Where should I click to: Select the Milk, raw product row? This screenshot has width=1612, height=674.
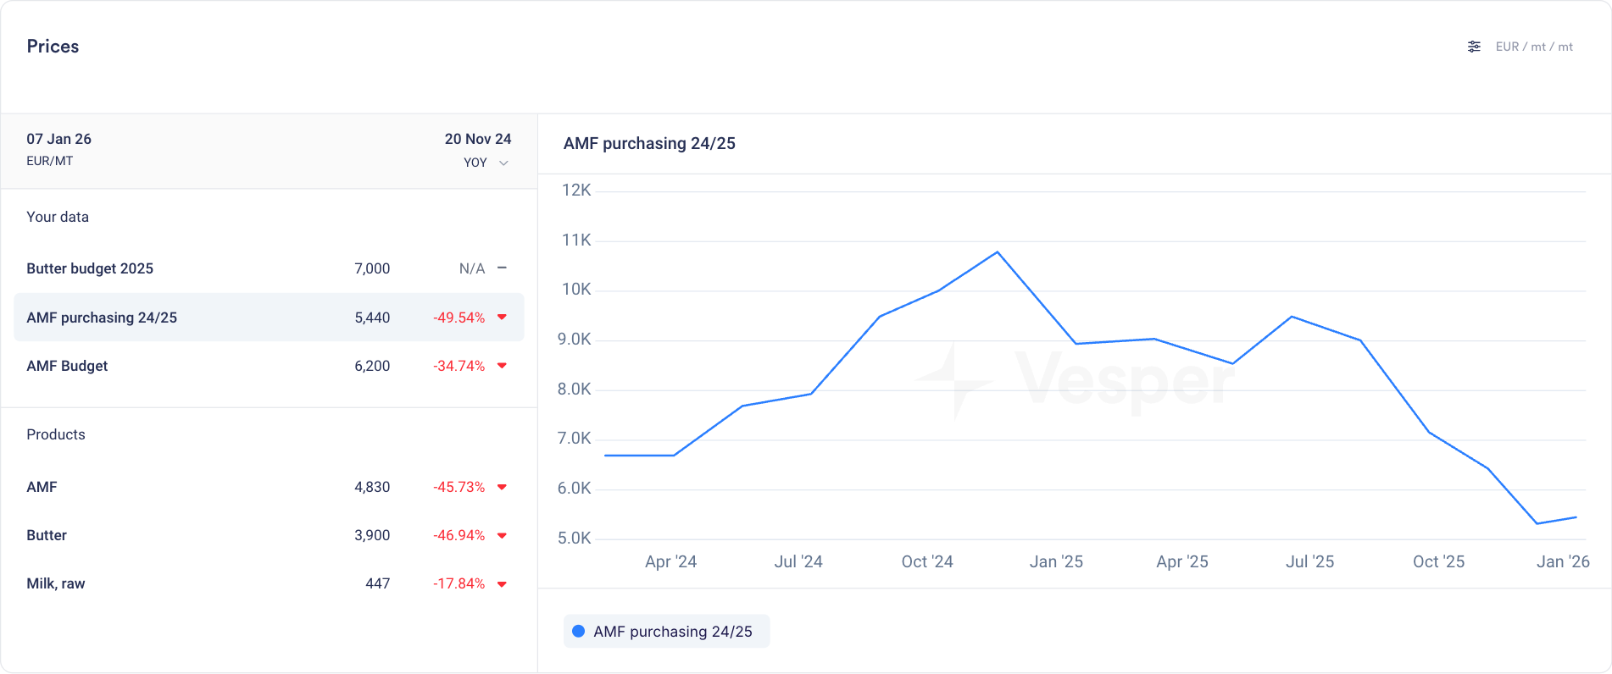[x=56, y=583]
